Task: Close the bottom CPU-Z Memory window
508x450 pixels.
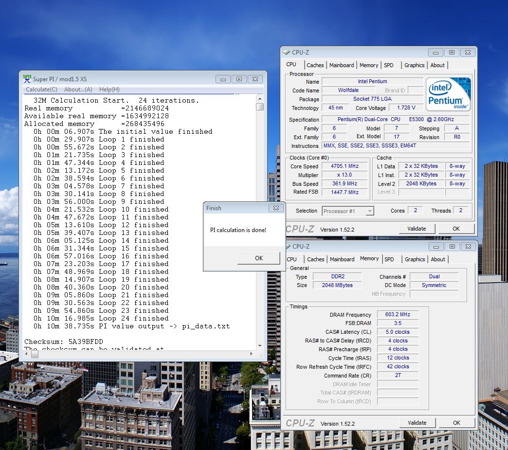Action: coord(469,247)
